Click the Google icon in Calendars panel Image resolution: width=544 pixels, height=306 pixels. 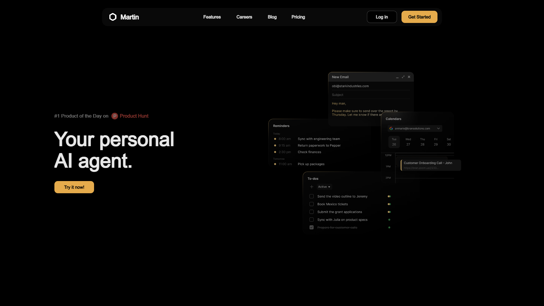coord(391,129)
